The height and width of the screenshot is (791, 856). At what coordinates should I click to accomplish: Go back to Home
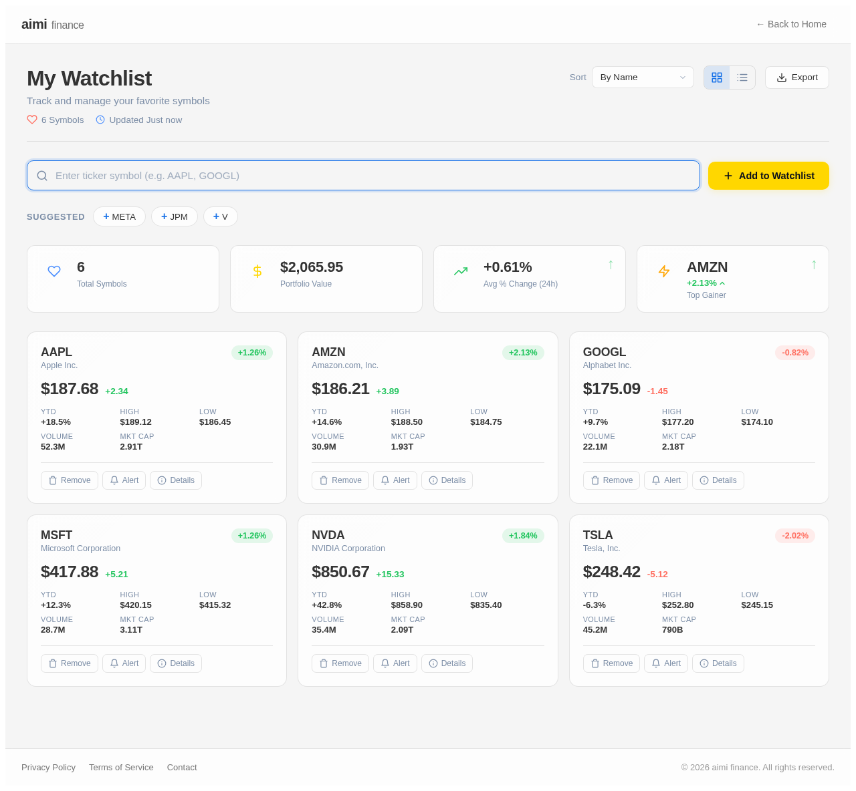[x=791, y=24]
